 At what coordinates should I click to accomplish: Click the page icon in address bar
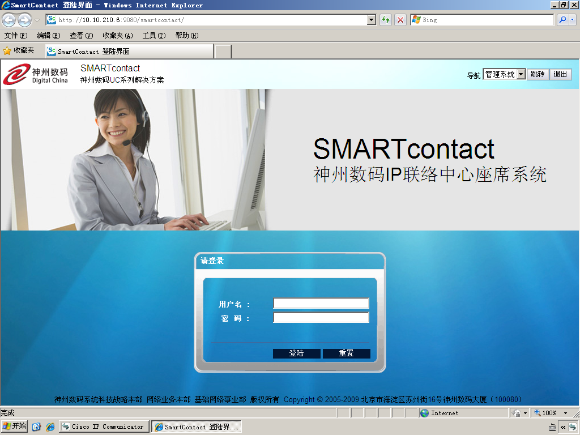pyautogui.click(x=52, y=20)
